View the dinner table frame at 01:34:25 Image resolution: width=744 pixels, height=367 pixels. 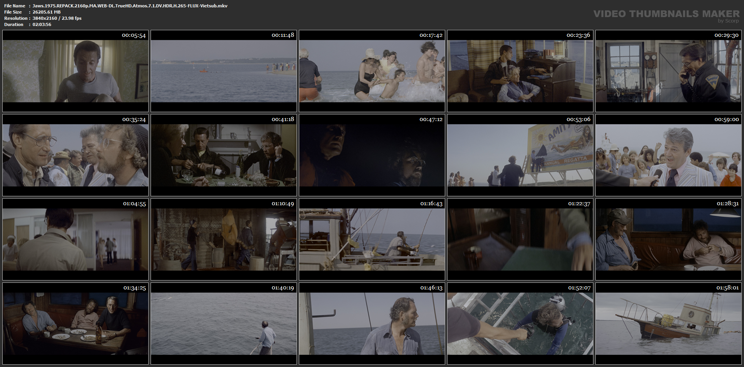[x=75, y=324]
